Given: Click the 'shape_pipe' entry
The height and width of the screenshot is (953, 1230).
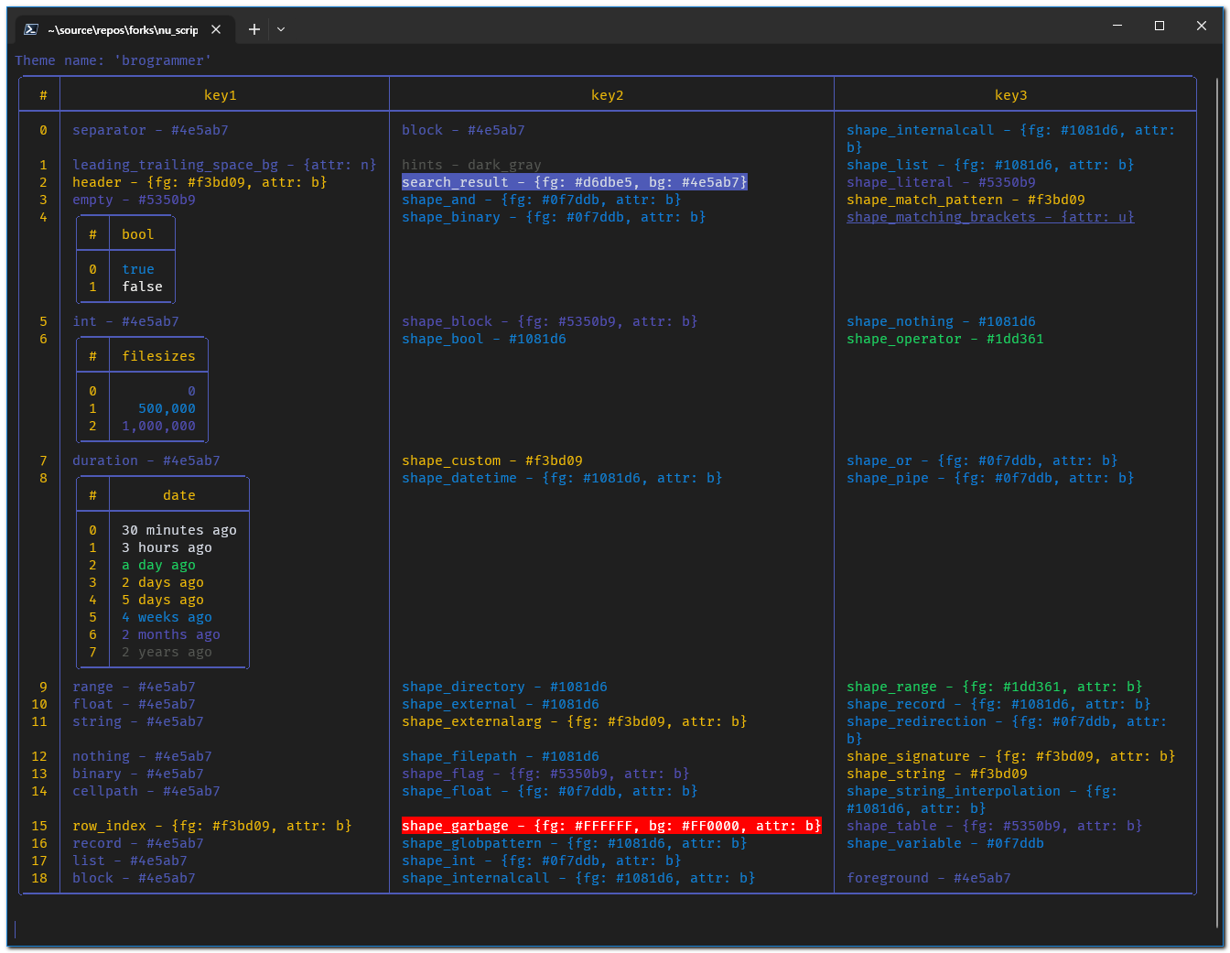Looking at the screenshot, I should click(990, 478).
